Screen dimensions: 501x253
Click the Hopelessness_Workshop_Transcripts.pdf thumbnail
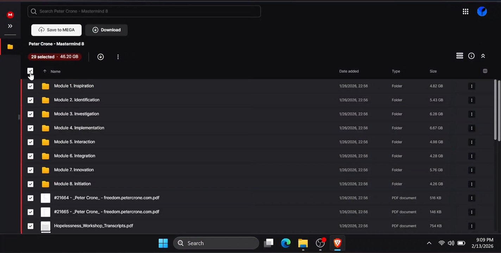pyautogui.click(x=45, y=226)
